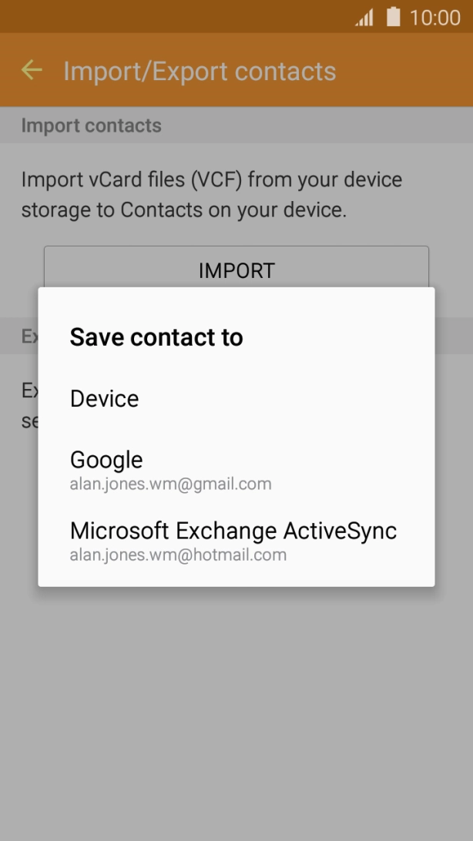Screen dimensions: 473x841
Task: Tap the 'Save contact to' dialog title
Action: pyautogui.click(x=156, y=337)
